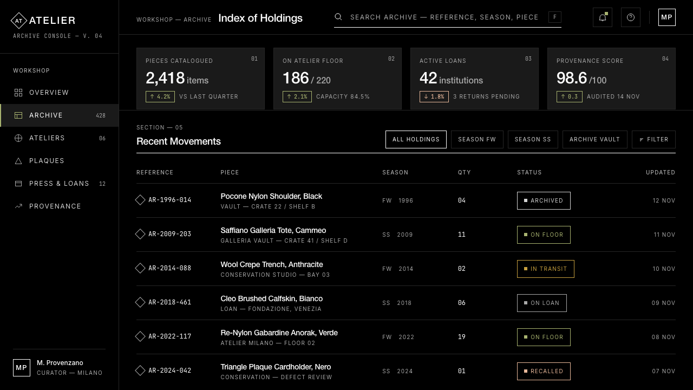Click the Atelier diamond logo
This screenshot has width=693, height=390.
(x=19, y=21)
